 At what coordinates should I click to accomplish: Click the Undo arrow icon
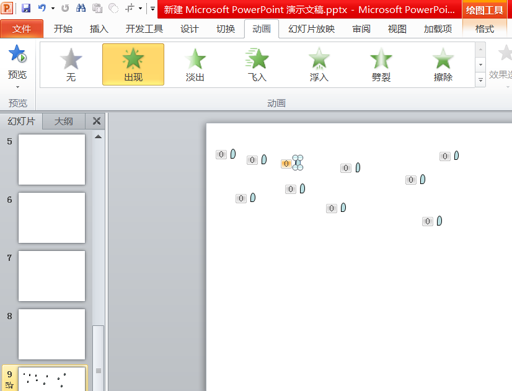click(x=42, y=9)
